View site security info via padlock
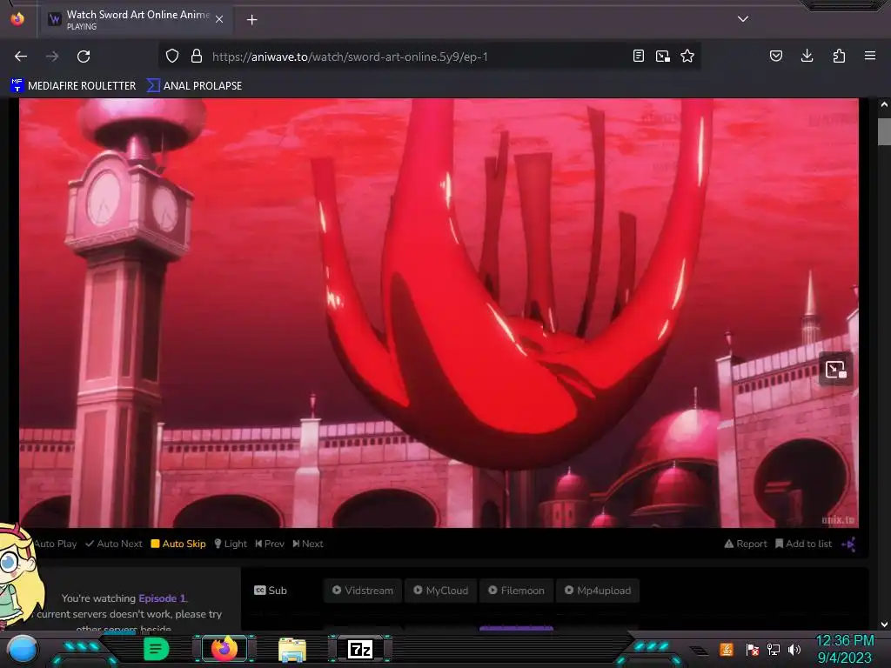The image size is (891, 668). coord(197,57)
